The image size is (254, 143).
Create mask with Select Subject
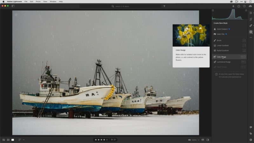tap(222, 29)
